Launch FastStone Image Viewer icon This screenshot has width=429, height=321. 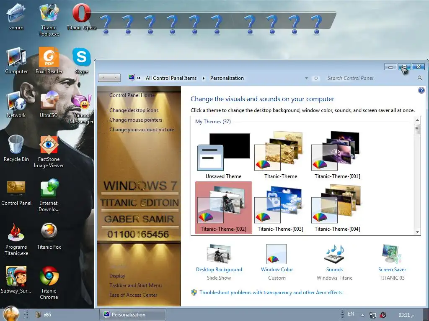49,151
